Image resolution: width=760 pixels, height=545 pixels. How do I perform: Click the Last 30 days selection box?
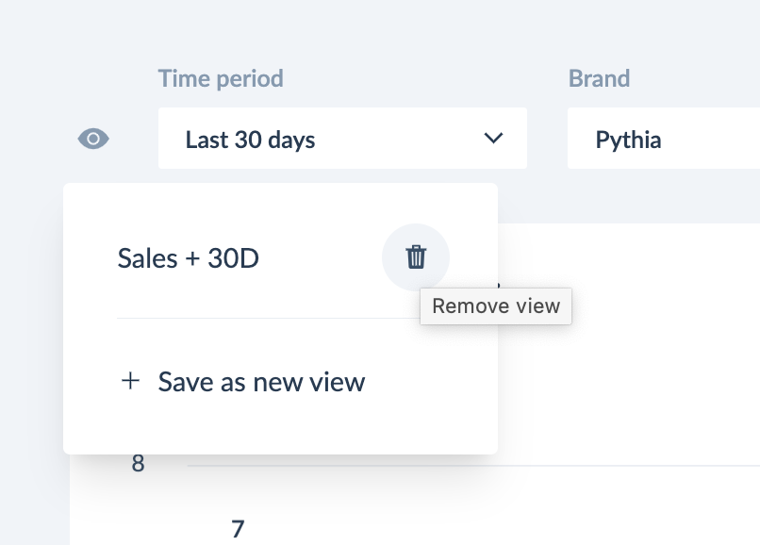(x=342, y=139)
